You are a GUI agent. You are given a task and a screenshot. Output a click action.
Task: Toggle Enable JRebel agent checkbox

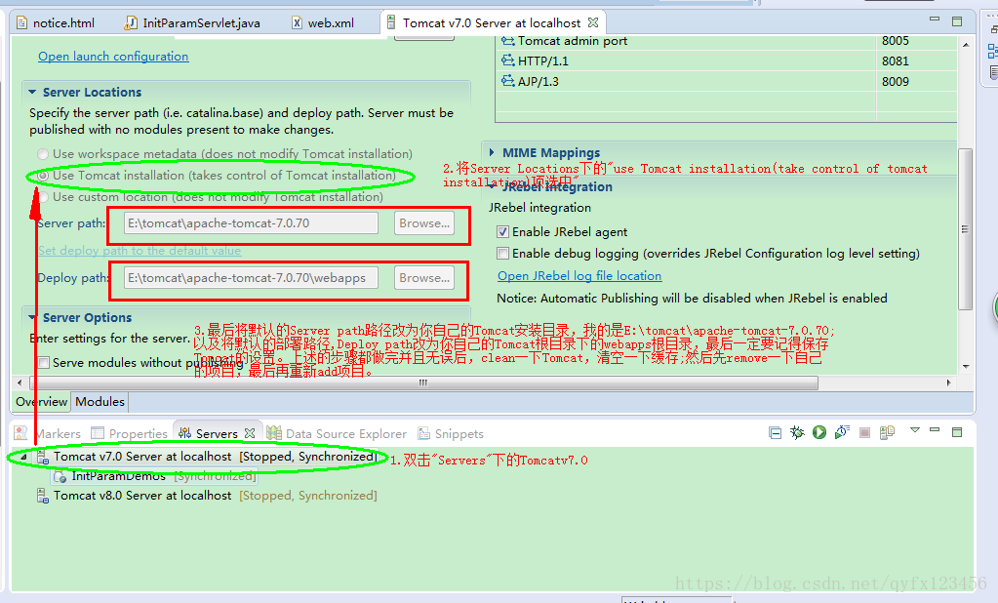pos(502,232)
